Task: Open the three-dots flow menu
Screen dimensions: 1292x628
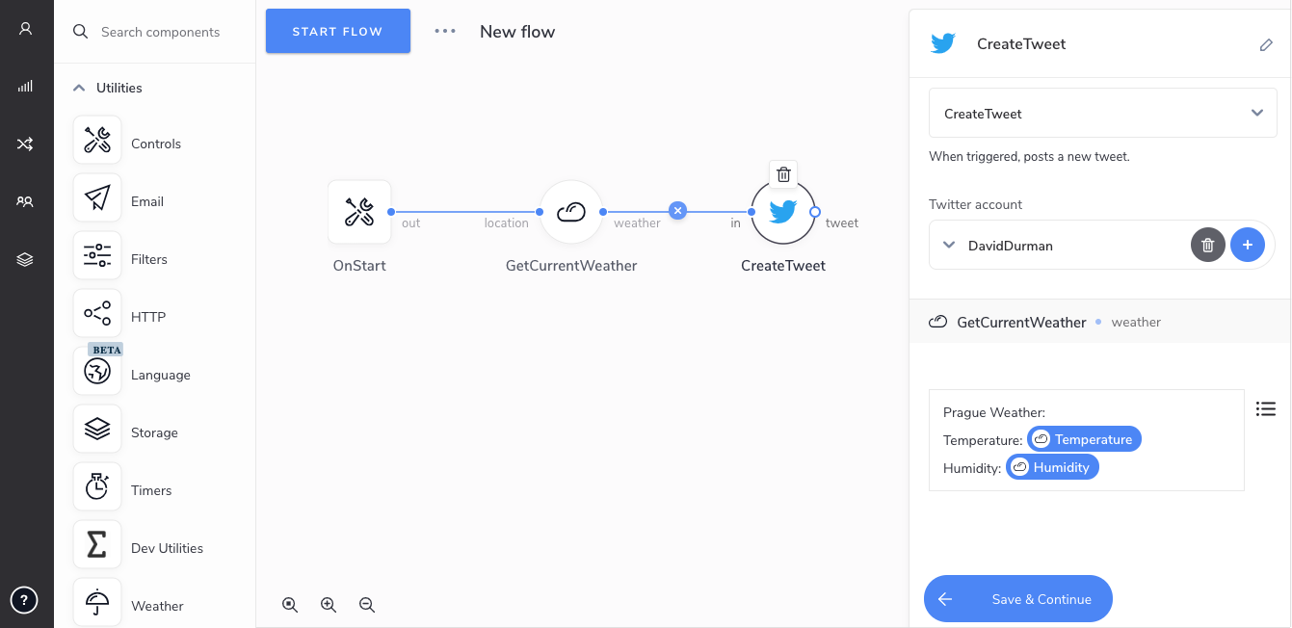Action: tap(444, 31)
